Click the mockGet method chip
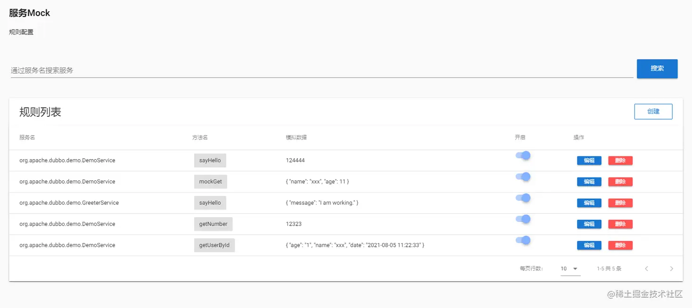The width and height of the screenshot is (692, 308). [211, 182]
